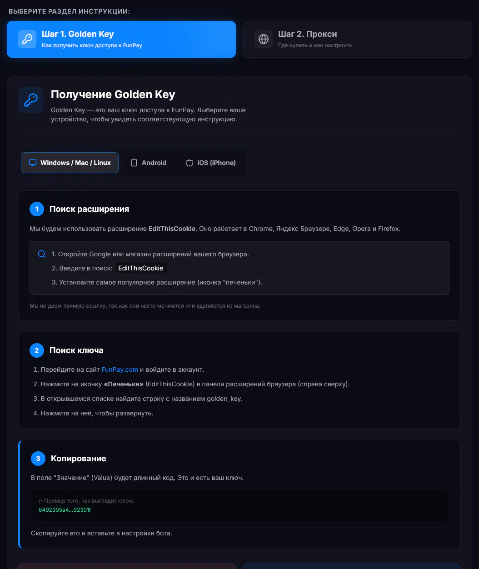The width and height of the screenshot is (479, 569).
Task: Click the blue number 2 step badge
Action: click(37, 350)
